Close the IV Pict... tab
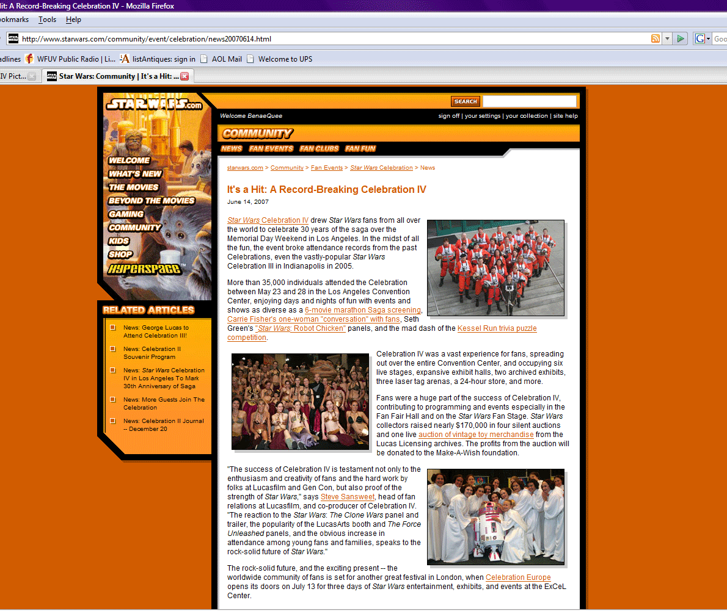This screenshot has width=727, height=611. [x=32, y=76]
